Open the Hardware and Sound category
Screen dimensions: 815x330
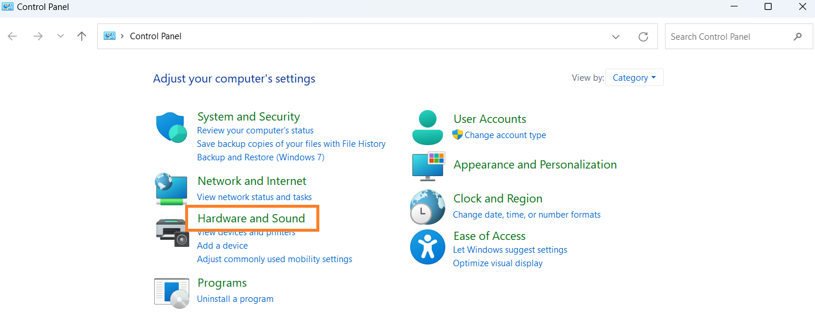click(251, 218)
